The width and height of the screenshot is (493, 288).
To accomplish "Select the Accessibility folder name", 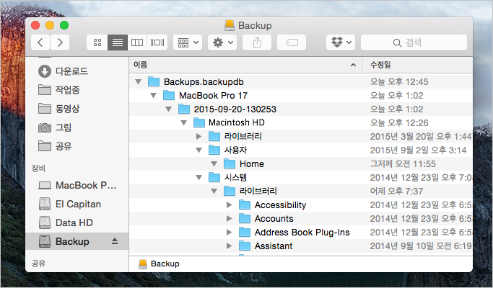I will point(281,205).
